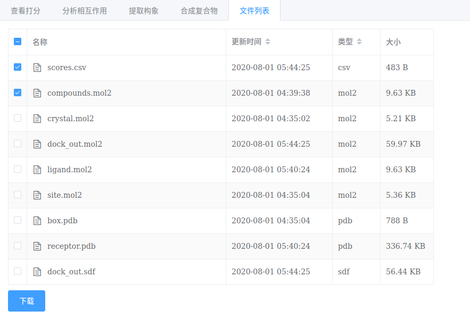Sort by 更新时间 using the sort arrows

[x=268, y=41]
